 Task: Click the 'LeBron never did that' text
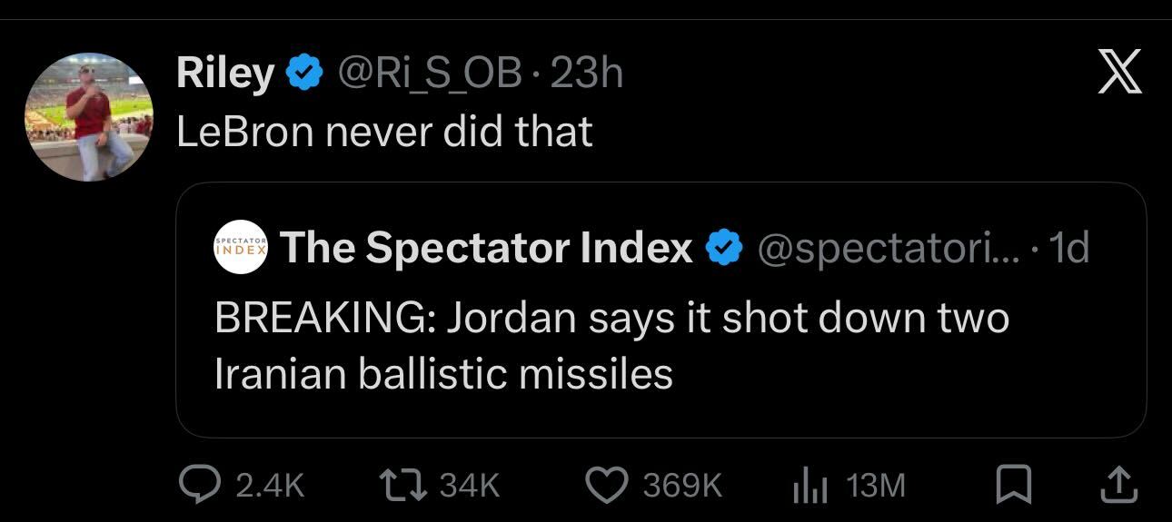coord(384,133)
